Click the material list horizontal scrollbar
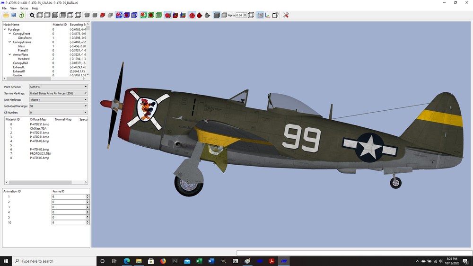Viewport: 473px width, 266px height. 46,182
